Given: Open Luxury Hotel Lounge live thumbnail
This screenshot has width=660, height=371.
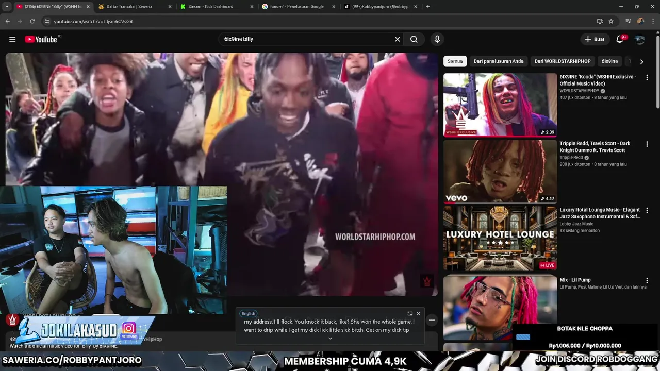Looking at the screenshot, I should [x=500, y=238].
